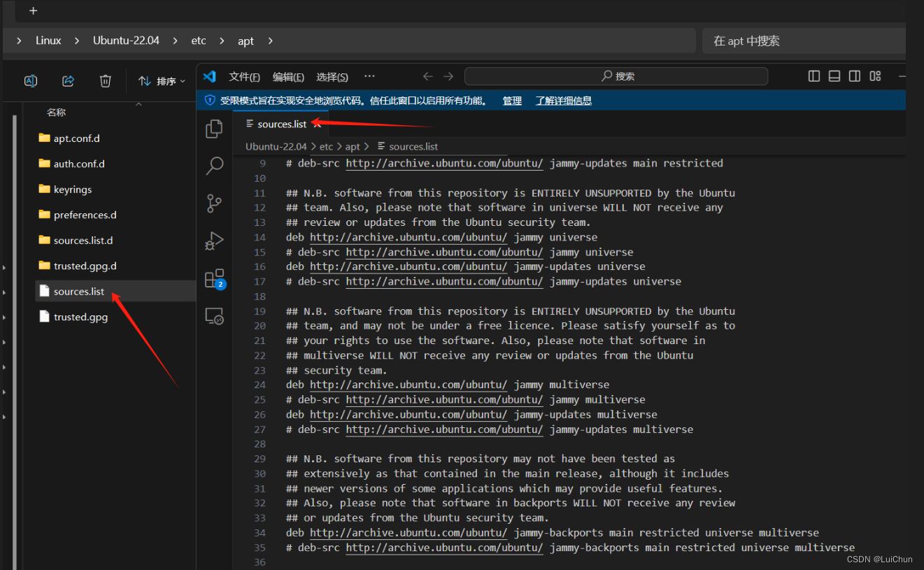Viewport: 924px width, 570px height.
Task: Click etc in the editor breadcrumb
Action: pos(326,146)
